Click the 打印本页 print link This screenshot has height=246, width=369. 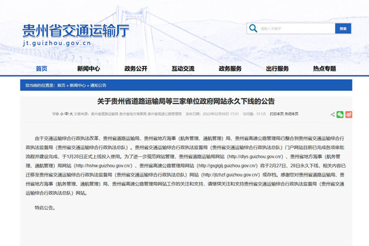coord(277,114)
